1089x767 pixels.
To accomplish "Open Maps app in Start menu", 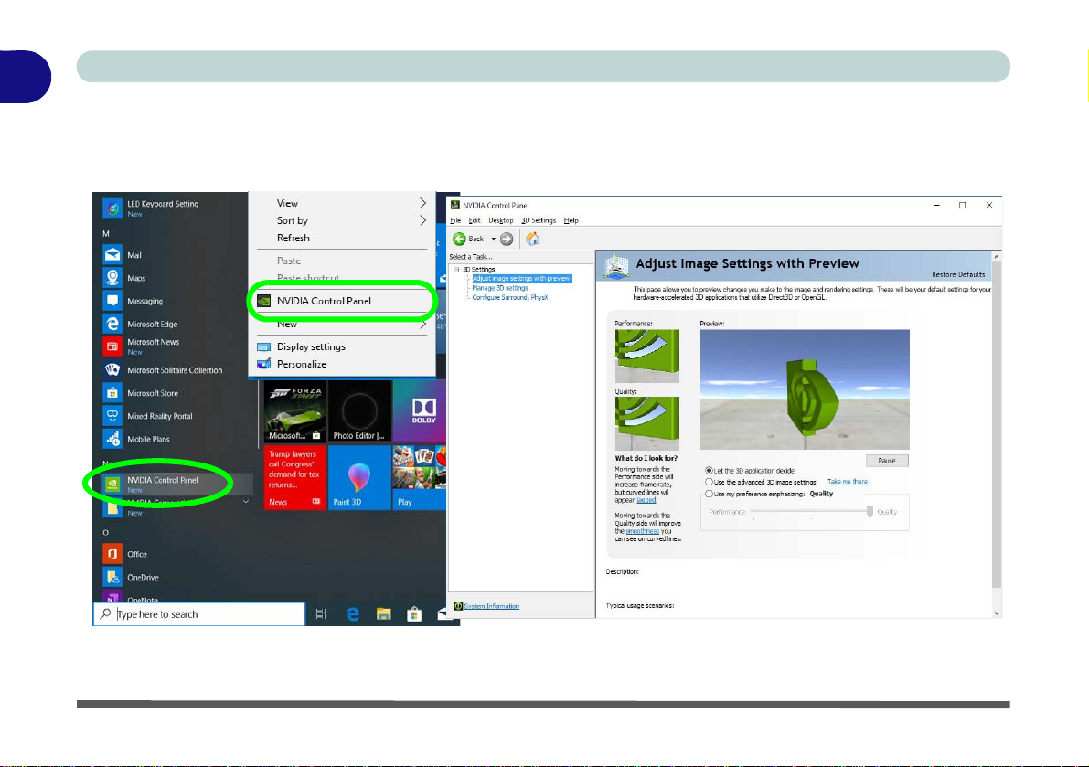I will [112, 278].
